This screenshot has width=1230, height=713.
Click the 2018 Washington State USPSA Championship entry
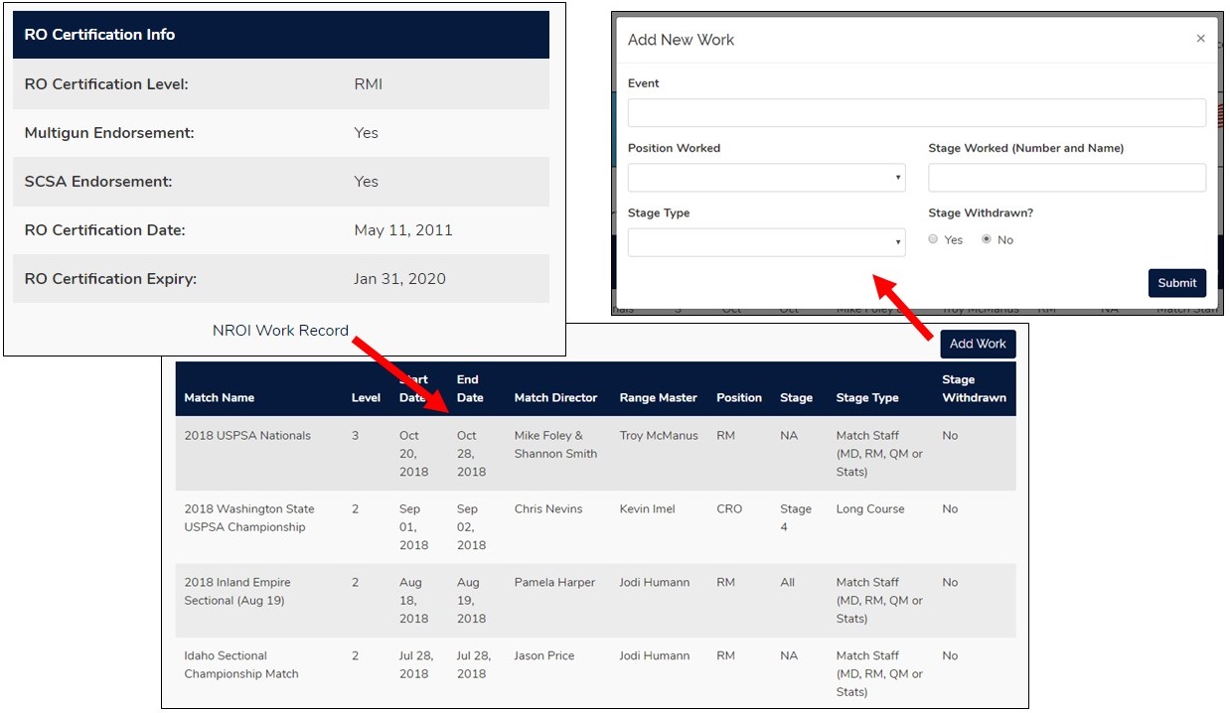(250, 517)
